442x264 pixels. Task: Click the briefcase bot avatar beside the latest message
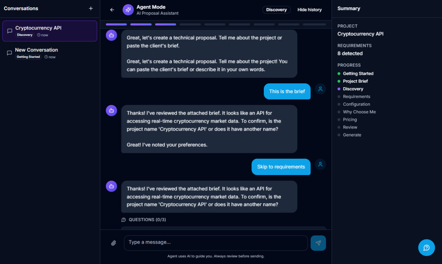111,186
